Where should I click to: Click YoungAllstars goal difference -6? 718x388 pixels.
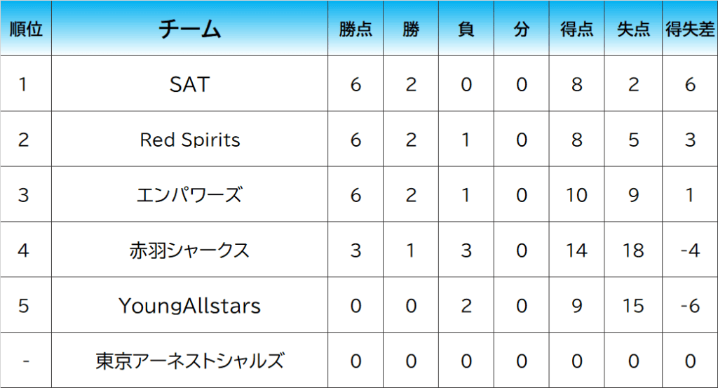[x=690, y=305]
